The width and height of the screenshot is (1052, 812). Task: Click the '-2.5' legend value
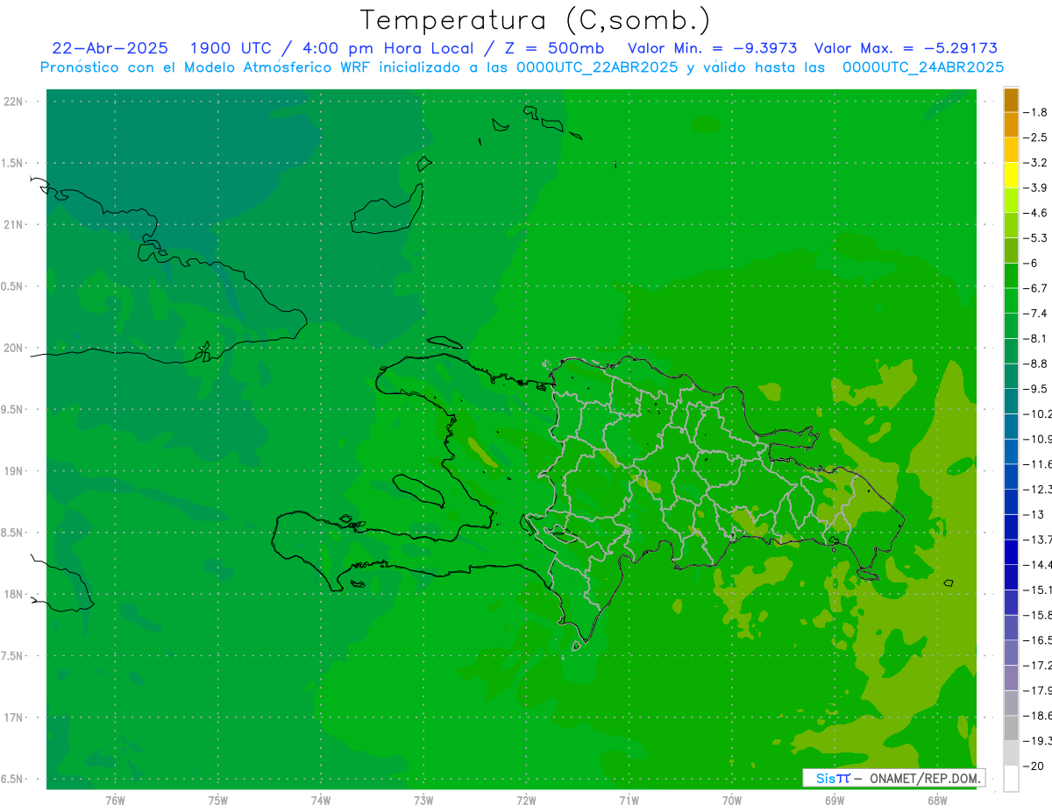1036,138
